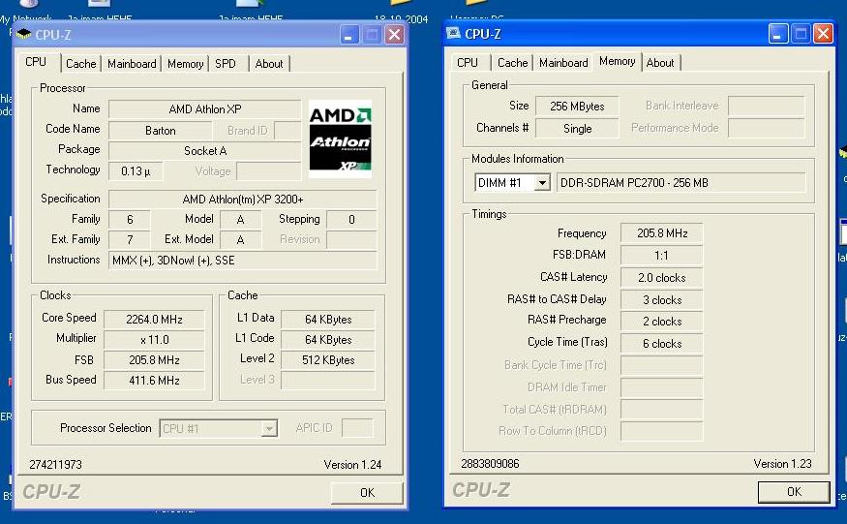Click OK in left CPU-Z window
Viewport: 847px width, 524px height.
(x=367, y=493)
